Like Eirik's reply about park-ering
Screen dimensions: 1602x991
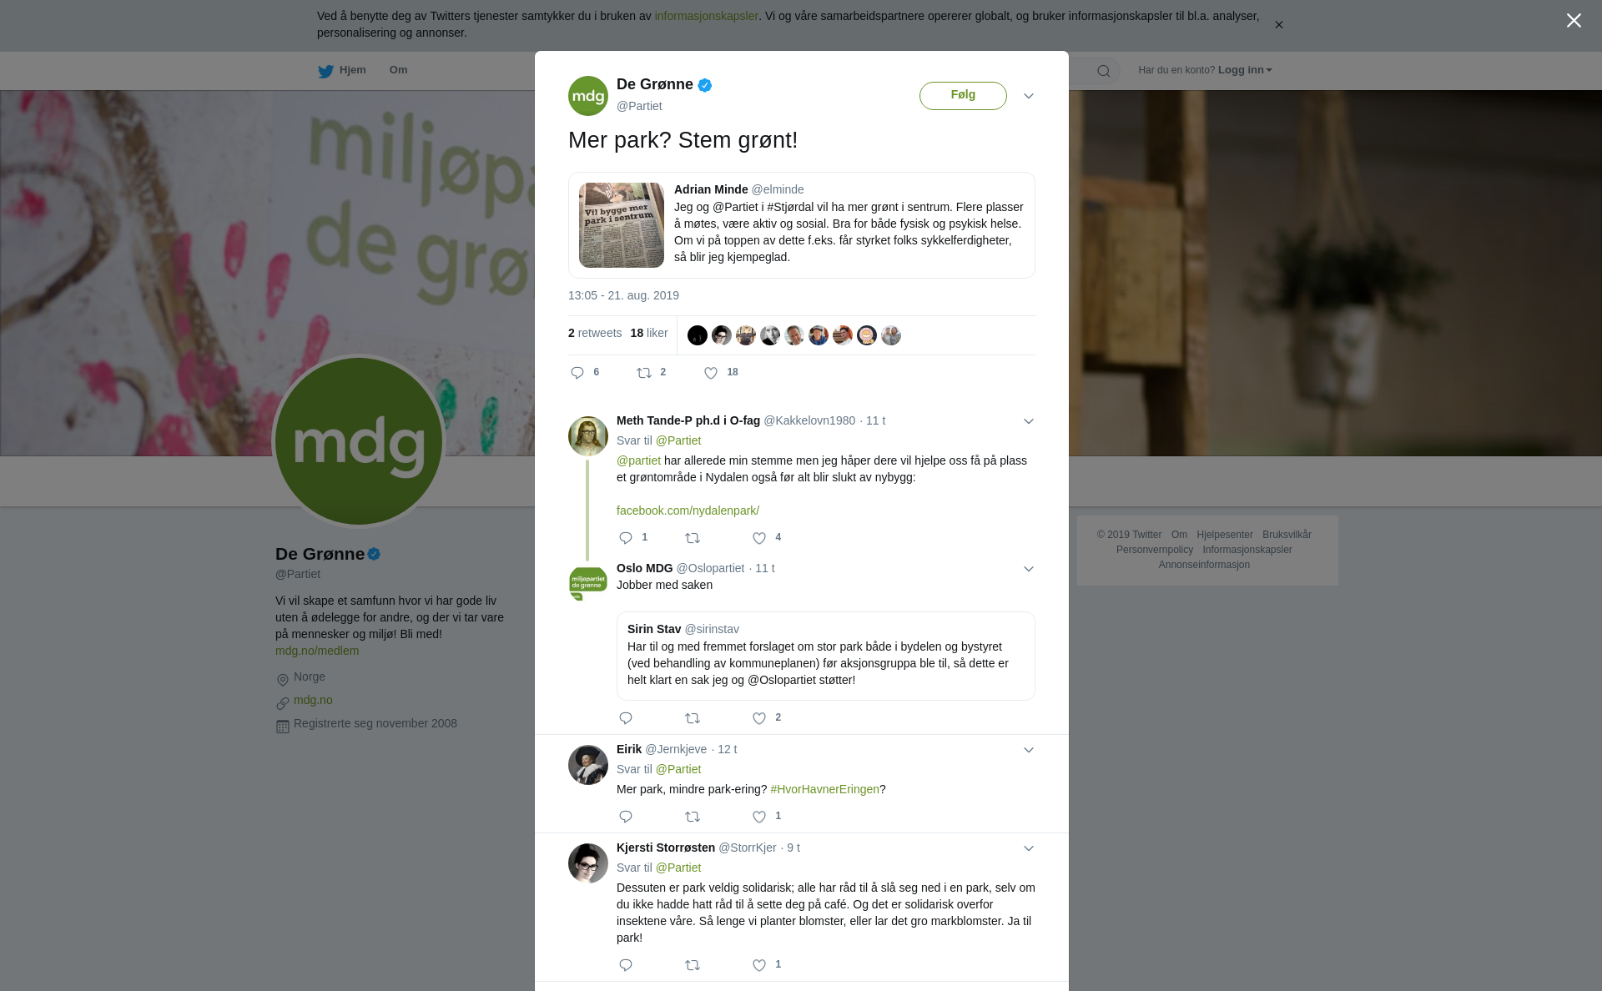pyautogui.click(x=759, y=817)
